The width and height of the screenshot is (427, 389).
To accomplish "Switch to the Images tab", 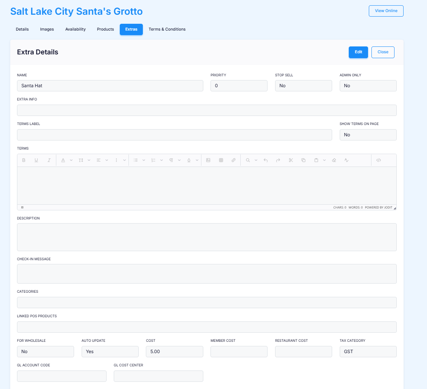I will [x=47, y=29].
